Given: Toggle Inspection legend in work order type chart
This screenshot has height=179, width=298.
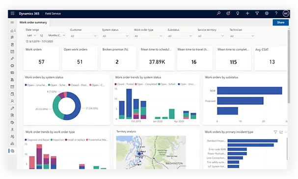Looking at the screenshot, I should tap(57, 140).
